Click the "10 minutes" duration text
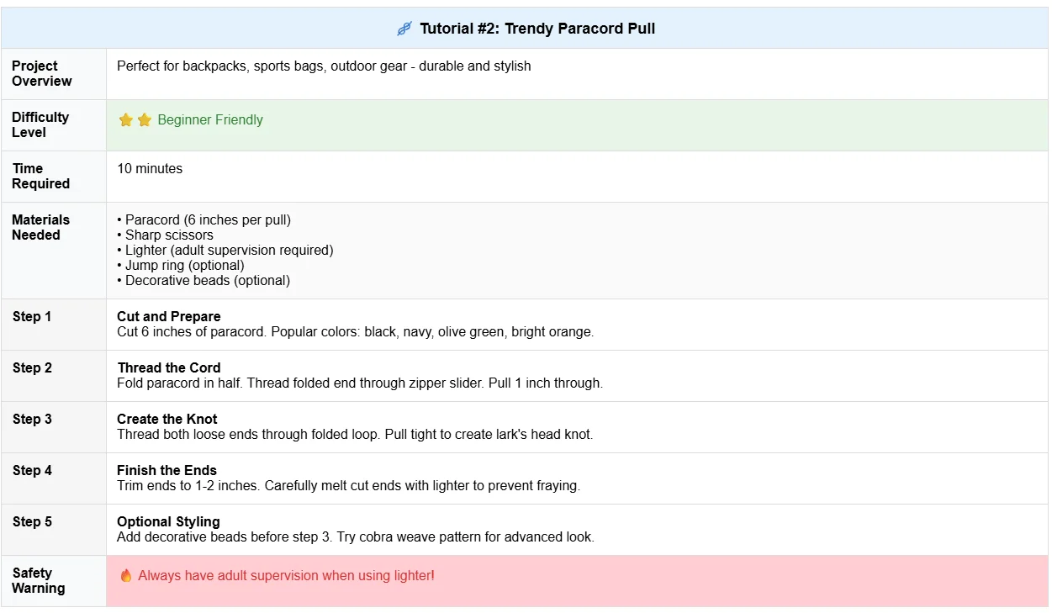This screenshot has width=1052, height=613. (150, 168)
